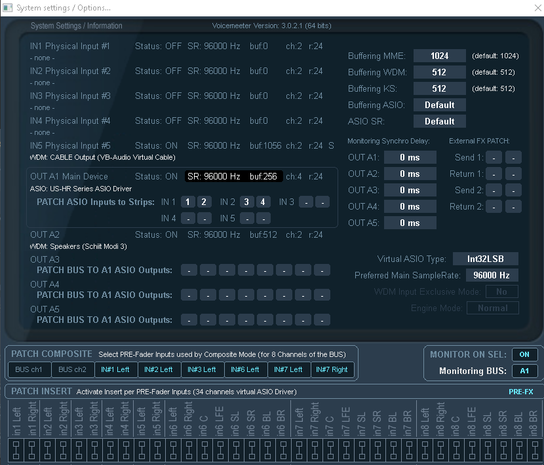Enable ASIO patch 1 on IN1 strip

click(188, 202)
